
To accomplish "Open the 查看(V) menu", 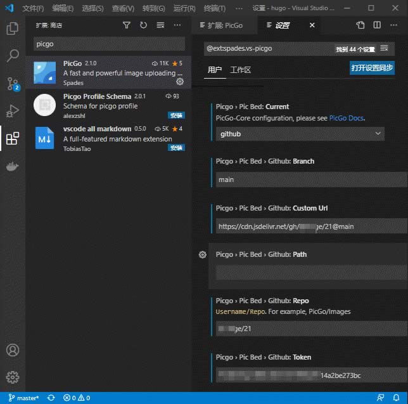I will tap(123, 8).
